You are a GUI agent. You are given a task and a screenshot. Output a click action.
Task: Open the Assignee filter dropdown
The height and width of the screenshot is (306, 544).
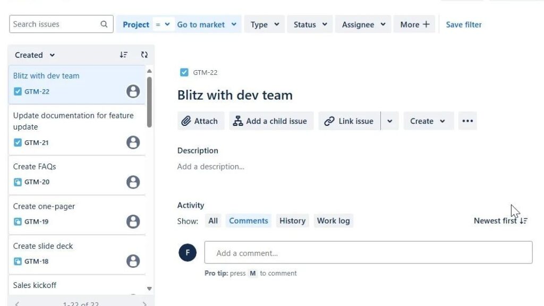pyautogui.click(x=363, y=24)
